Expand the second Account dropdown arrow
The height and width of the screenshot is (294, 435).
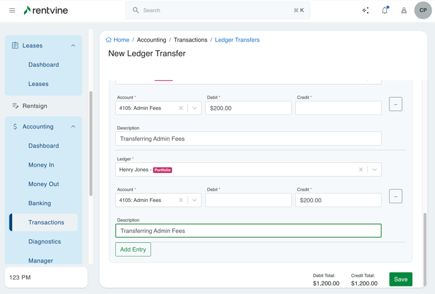[x=195, y=201]
